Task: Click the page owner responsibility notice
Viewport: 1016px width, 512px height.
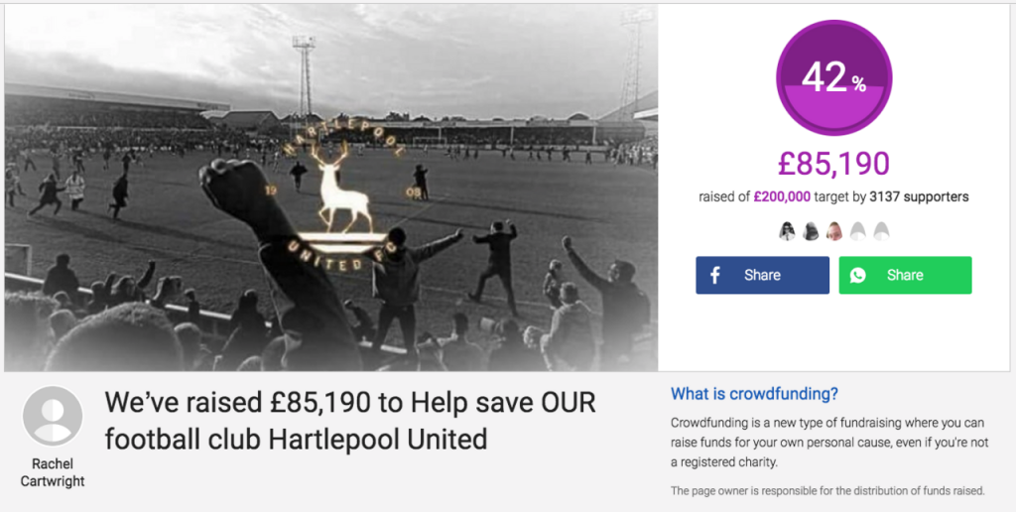Action: 827,490
